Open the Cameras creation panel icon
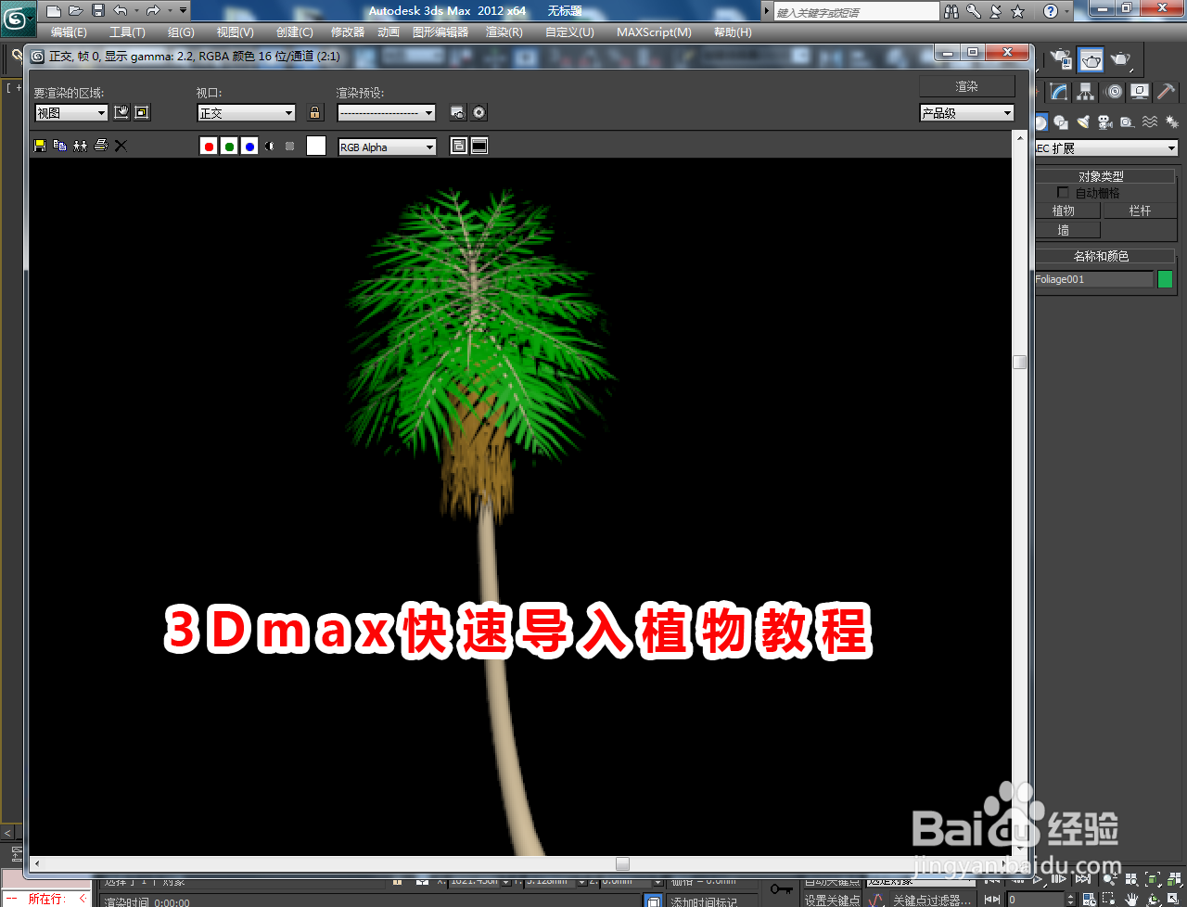 (1104, 121)
